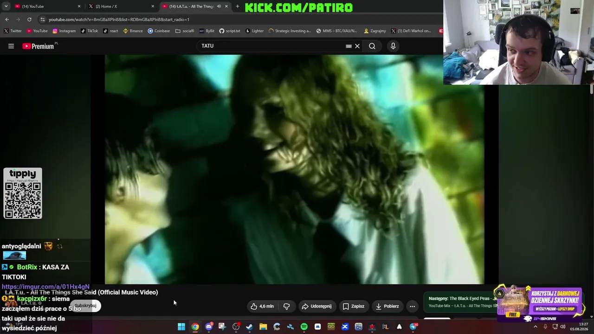
Task: Open the Zagrajmy bookmark
Action: (x=375, y=31)
